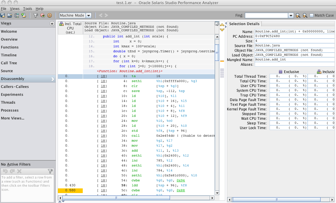Jump to next hot line arrow

pyautogui.click(x=222, y=30)
